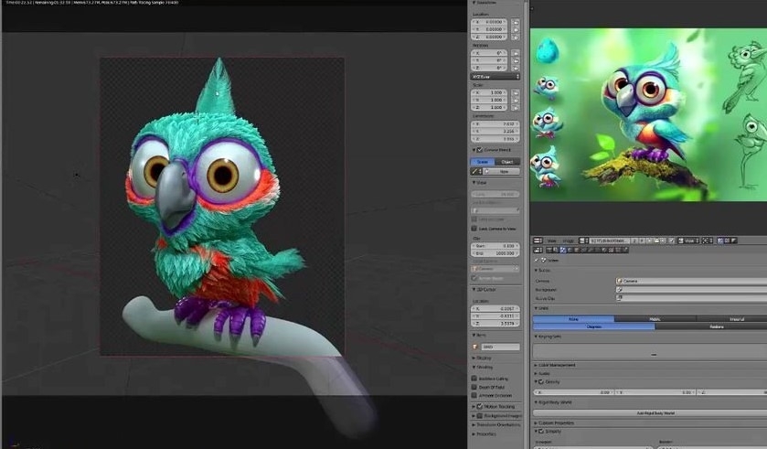Collapse the Units panel
The image size is (767, 449).
pyautogui.click(x=536, y=308)
